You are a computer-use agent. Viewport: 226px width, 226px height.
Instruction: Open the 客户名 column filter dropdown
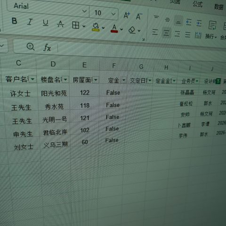pyautogui.click(x=32, y=79)
